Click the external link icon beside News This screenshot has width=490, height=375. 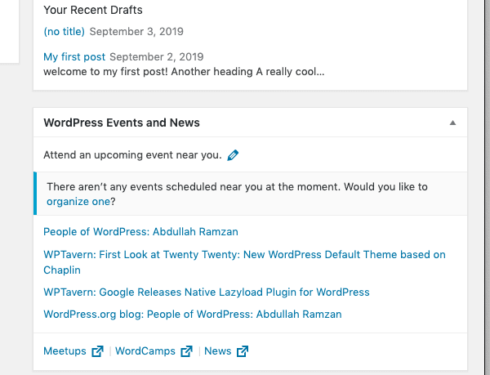tap(243, 351)
